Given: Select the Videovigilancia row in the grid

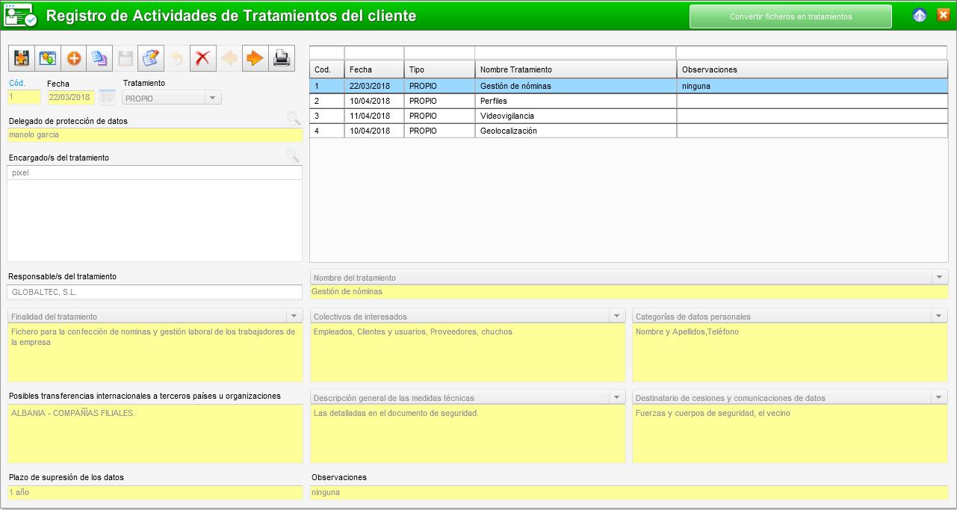Looking at the screenshot, I should [523, 116].
